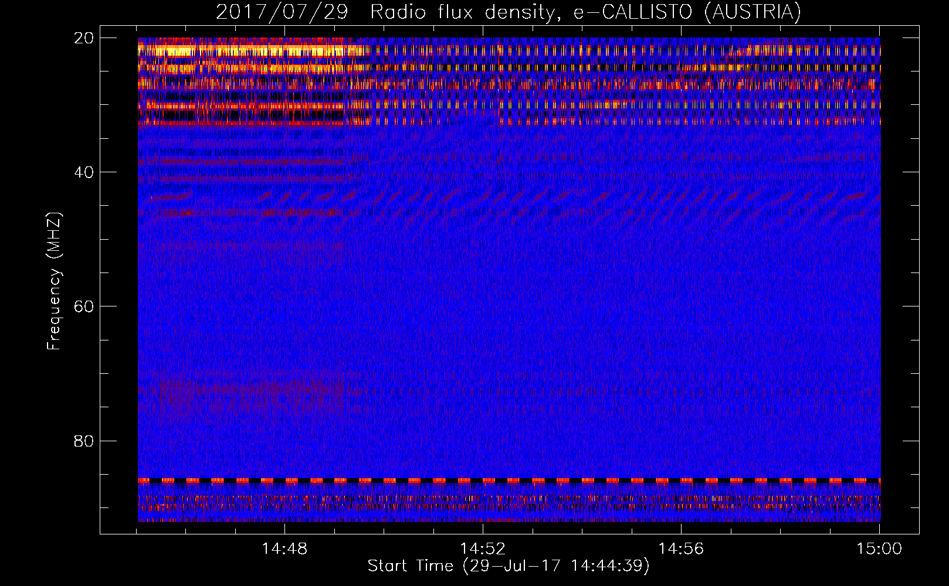Click the 14:48 time tick label
The image size is (949, 586).
pos(284,549)
